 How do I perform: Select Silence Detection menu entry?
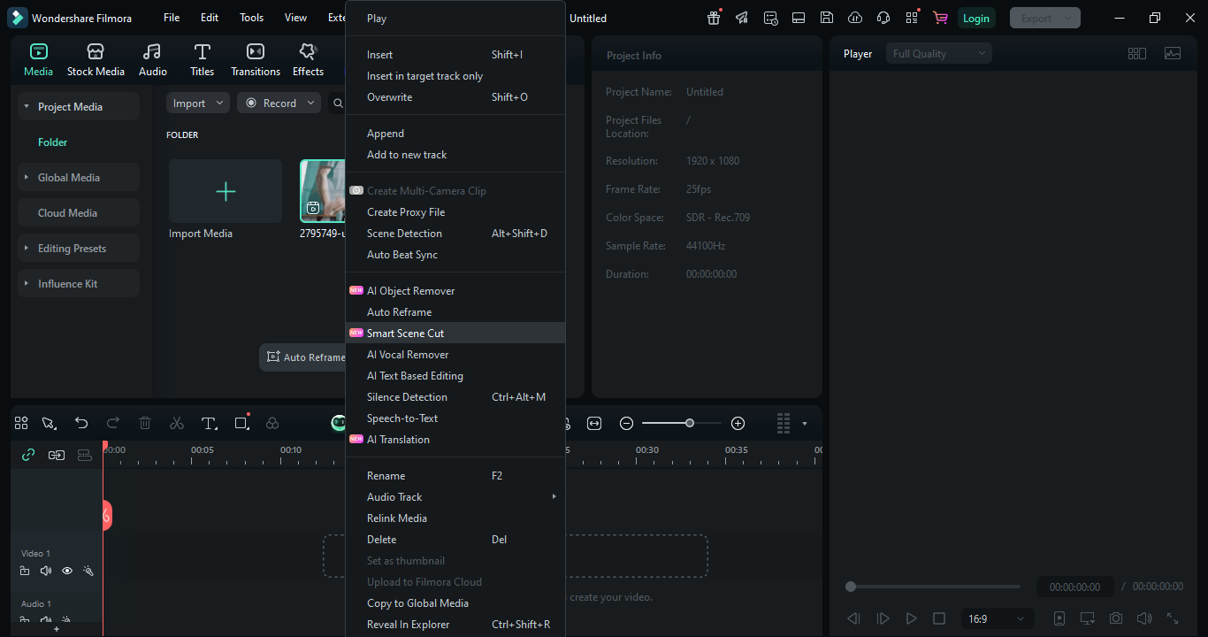[455, 397]
